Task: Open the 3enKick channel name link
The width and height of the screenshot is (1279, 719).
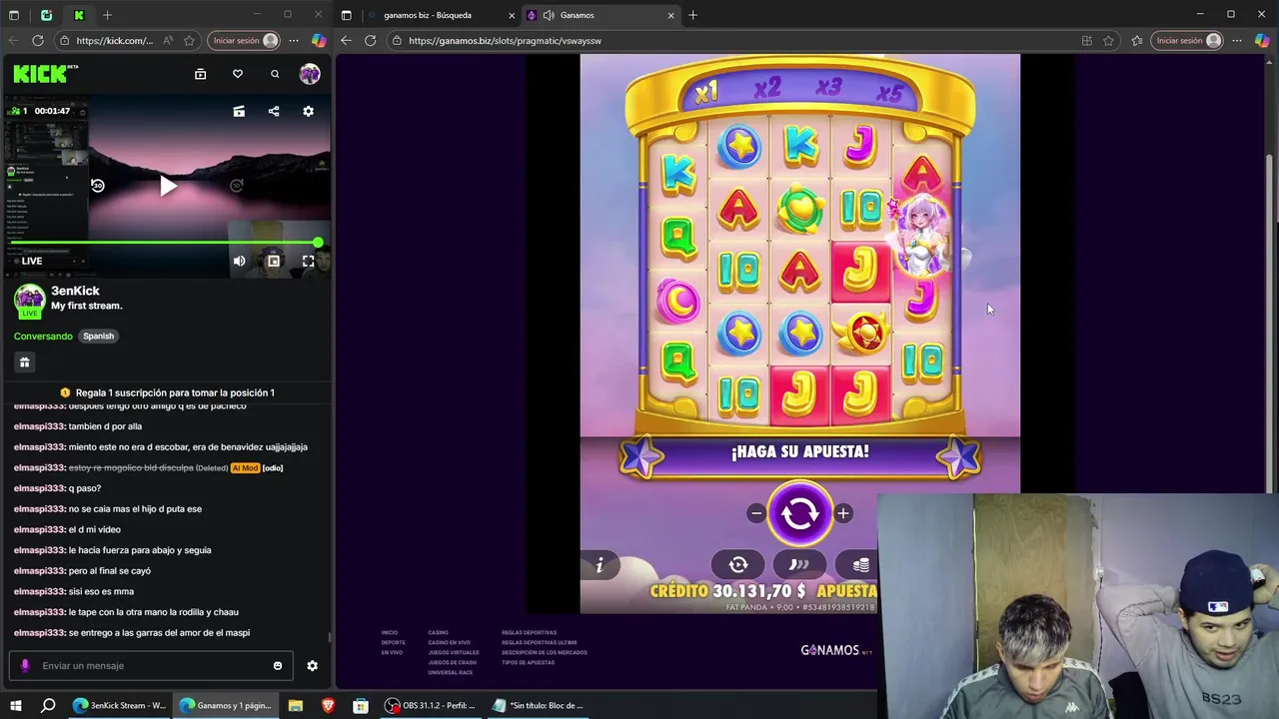Action: tap(75, 291)
